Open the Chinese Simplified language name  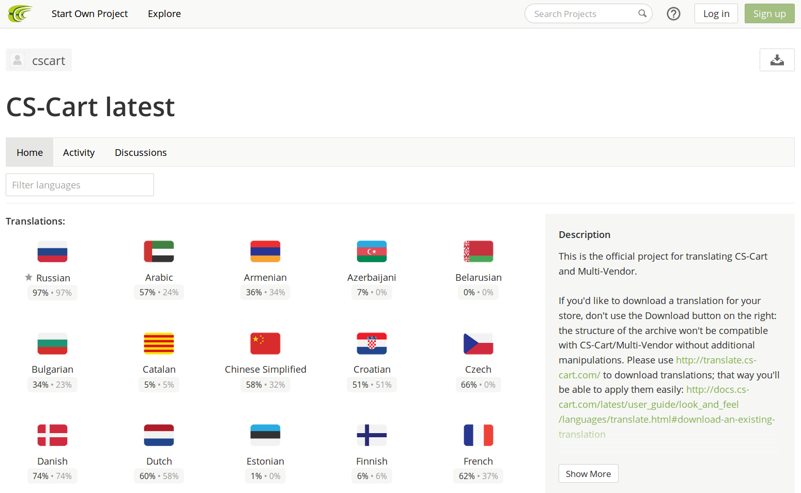[x=266, y=369]
